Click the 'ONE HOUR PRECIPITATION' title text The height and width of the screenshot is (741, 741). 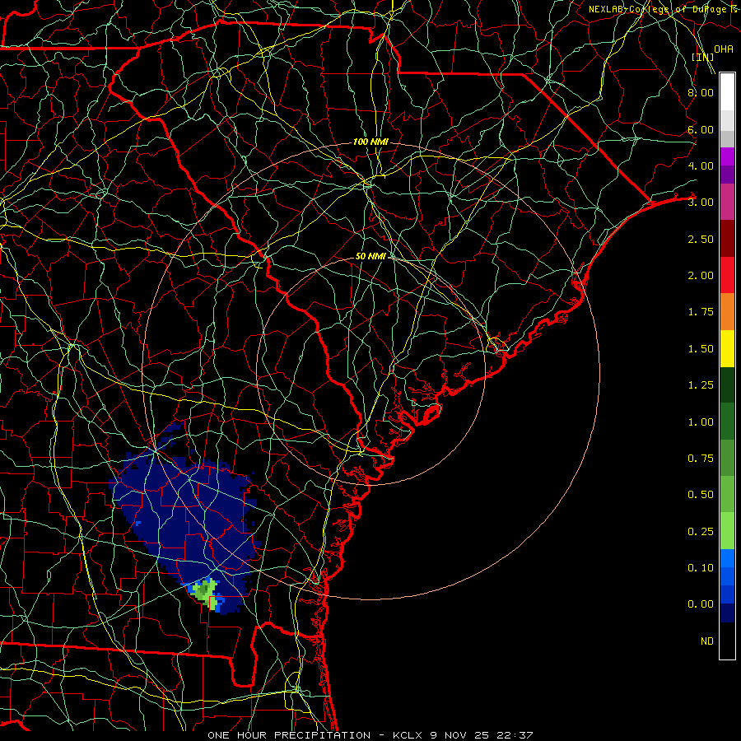[x=289, y=735]
